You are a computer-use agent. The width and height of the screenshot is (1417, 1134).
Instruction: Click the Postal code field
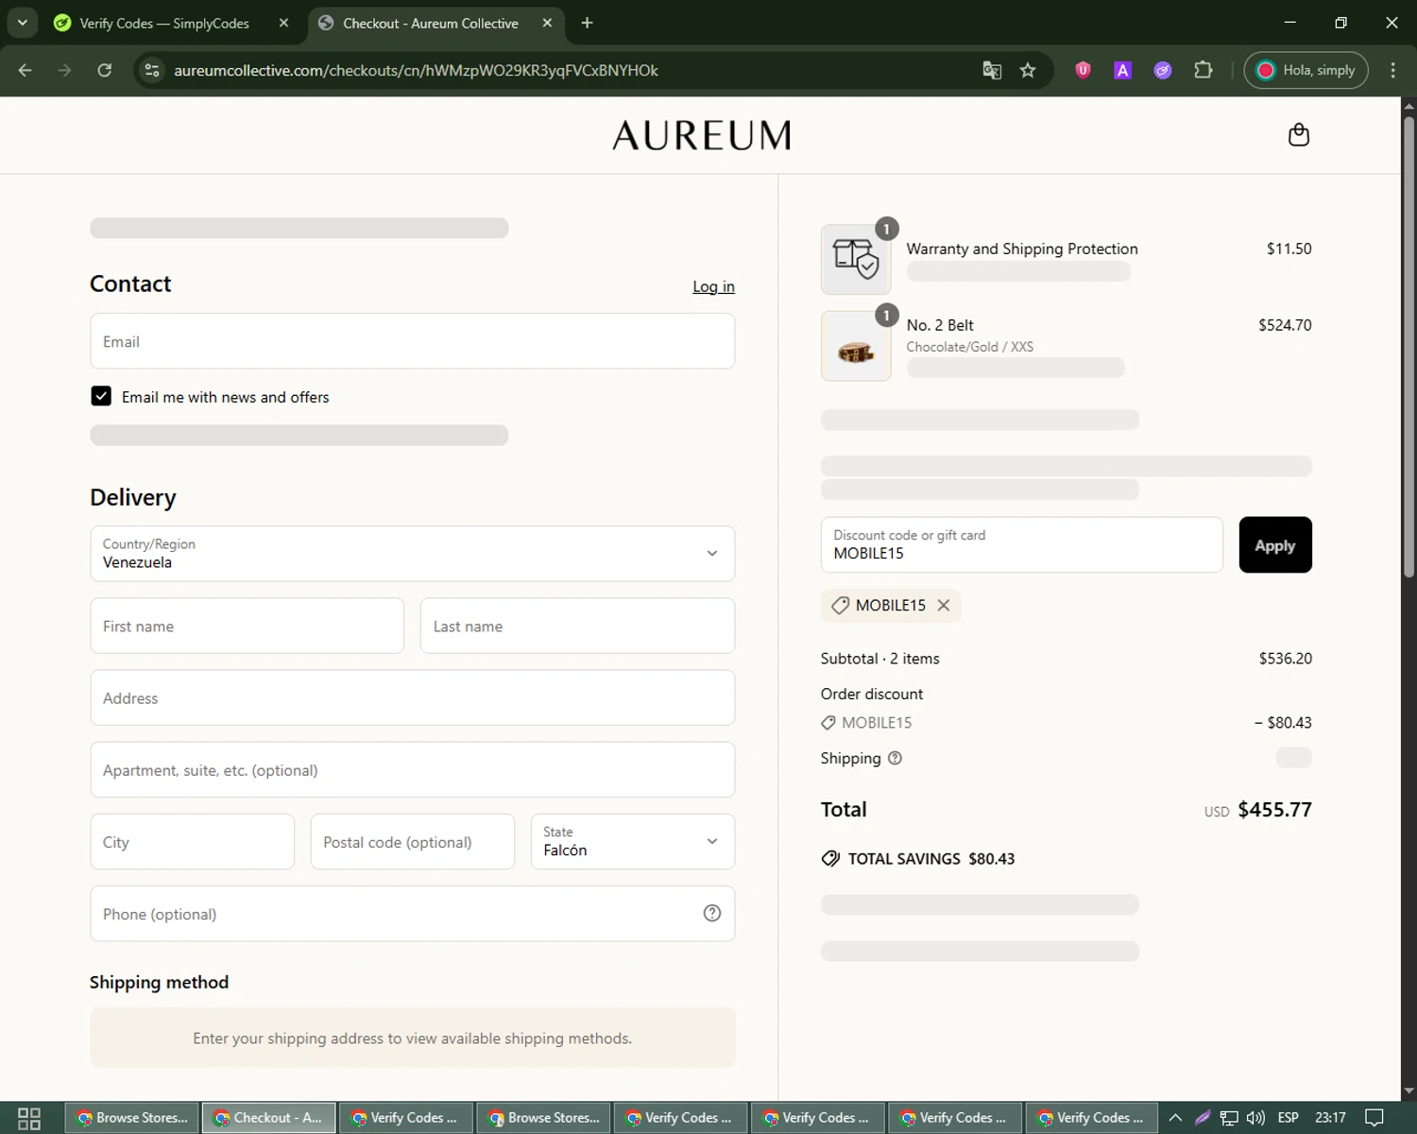coord(412,841)
